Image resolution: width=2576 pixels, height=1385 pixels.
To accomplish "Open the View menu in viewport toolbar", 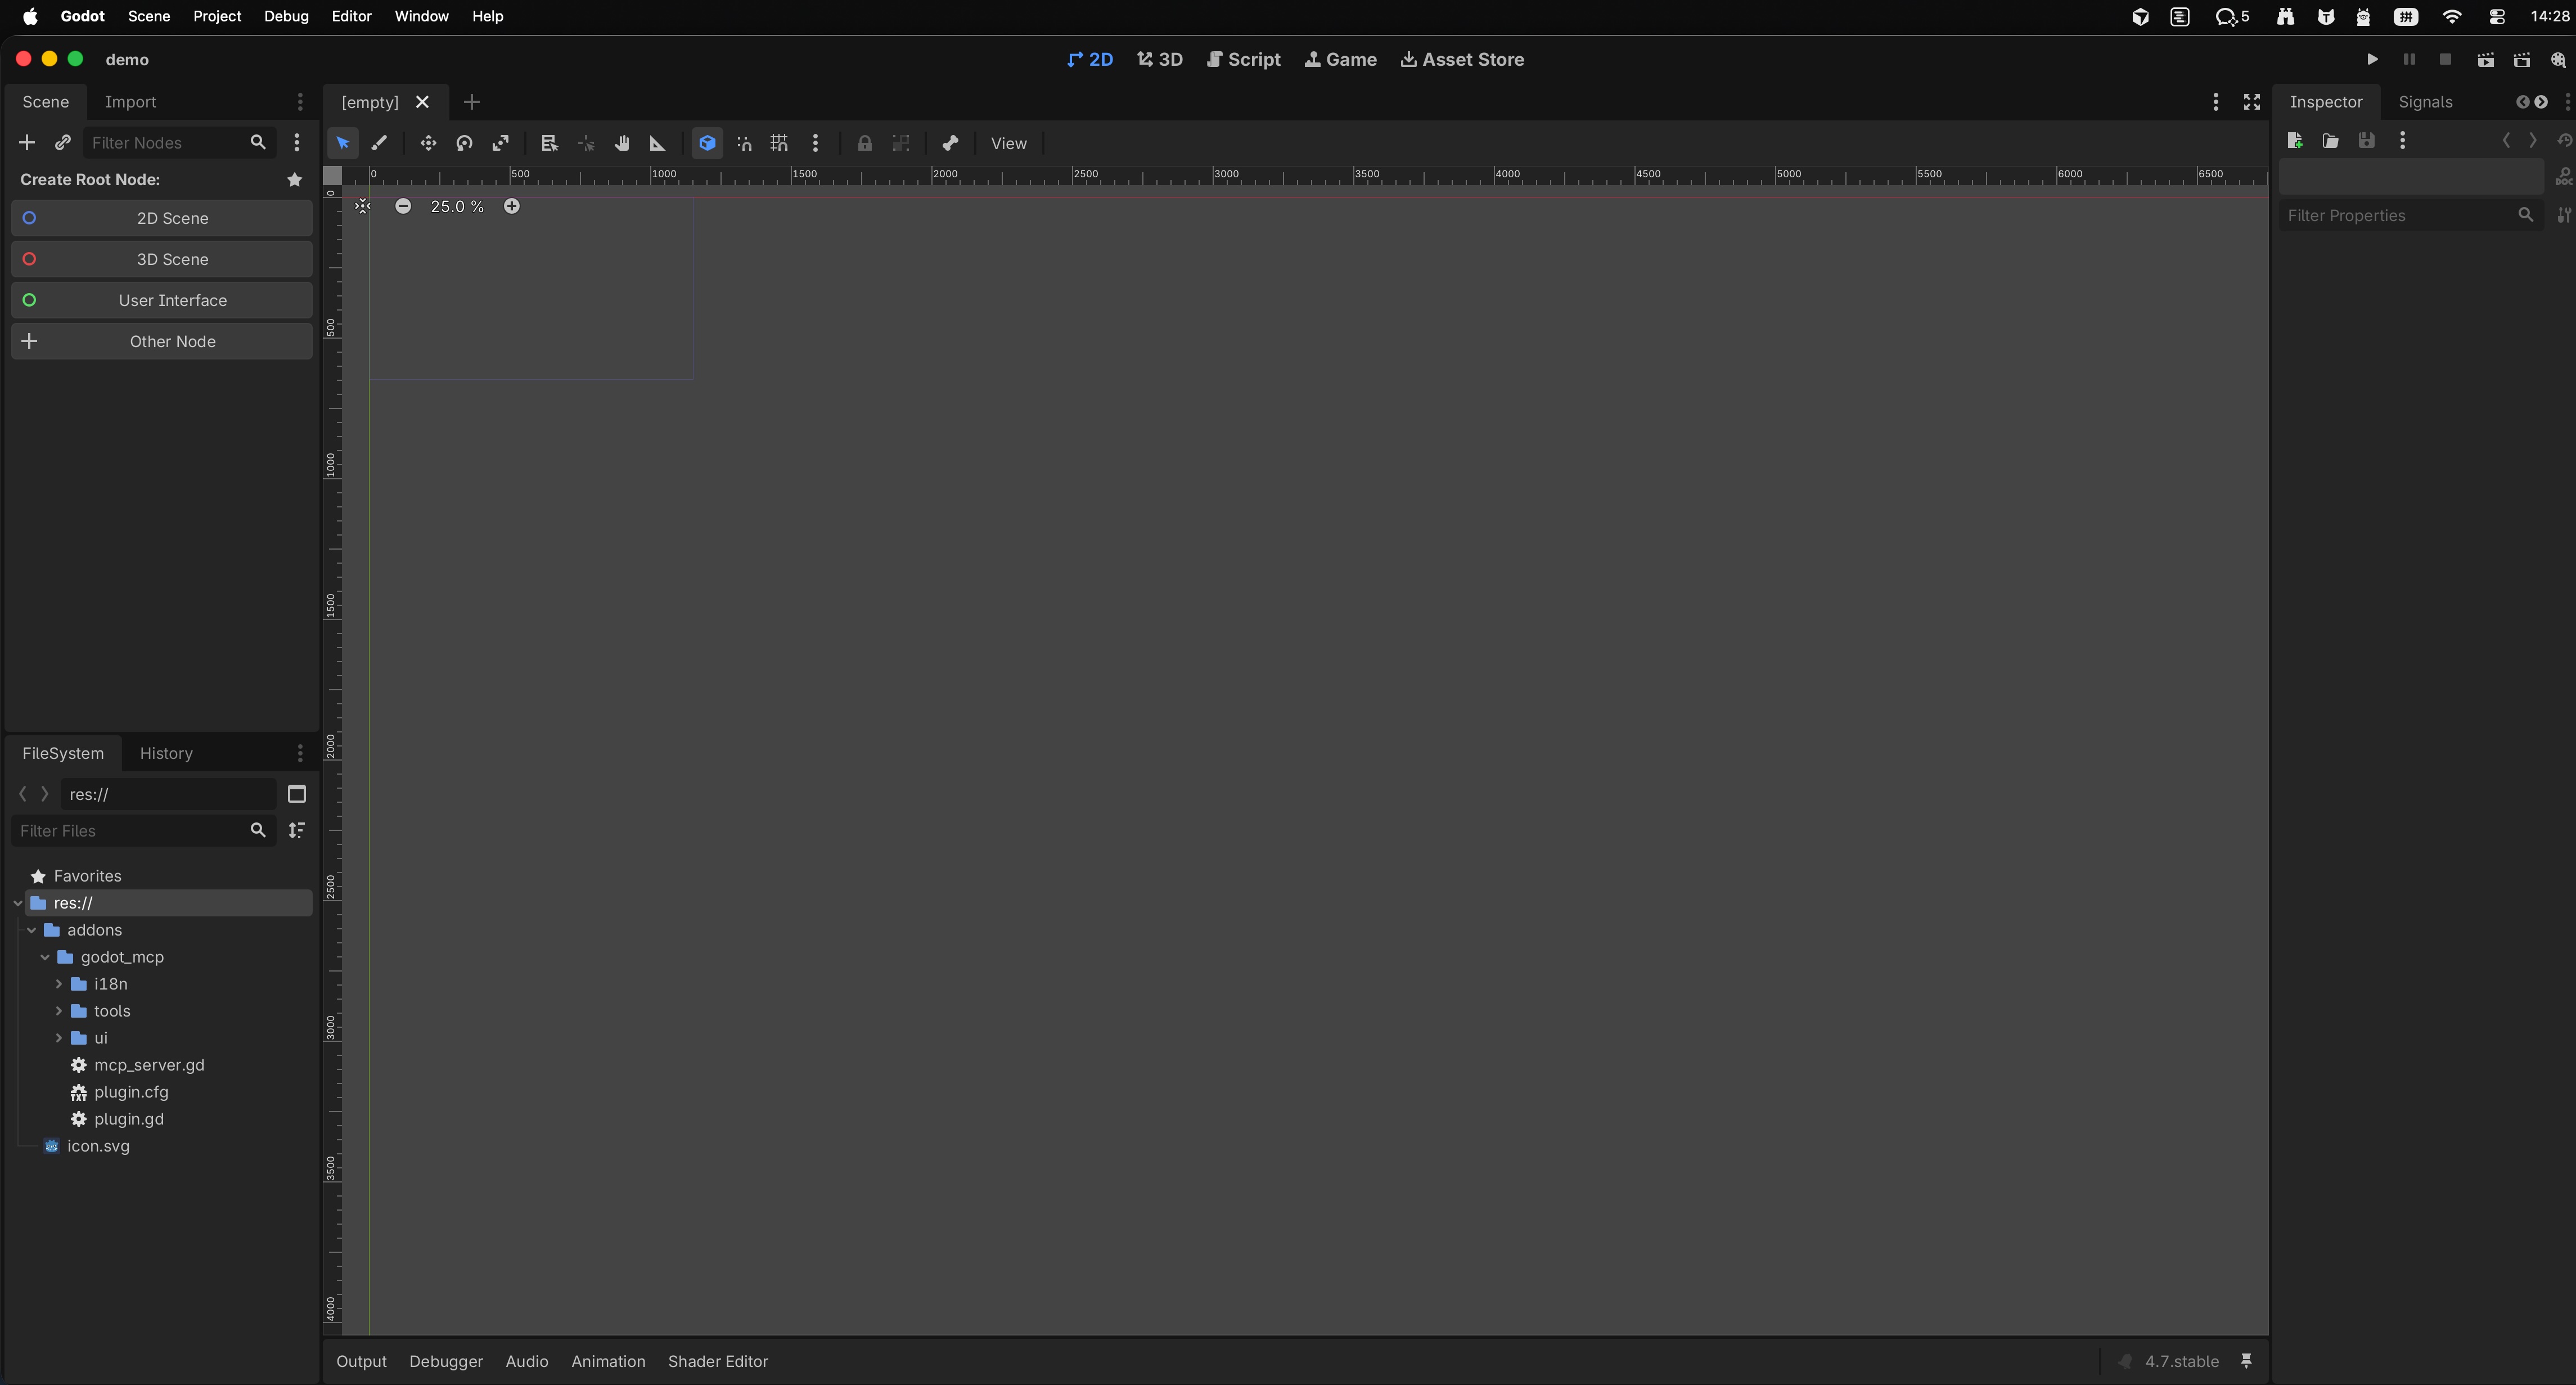I will click(x=1008, y=143).
